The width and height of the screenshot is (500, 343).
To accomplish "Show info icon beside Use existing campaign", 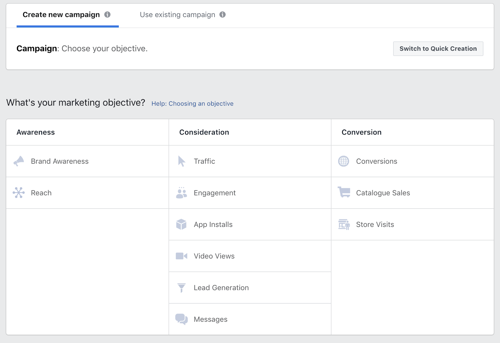I will [x=222, y=15].
